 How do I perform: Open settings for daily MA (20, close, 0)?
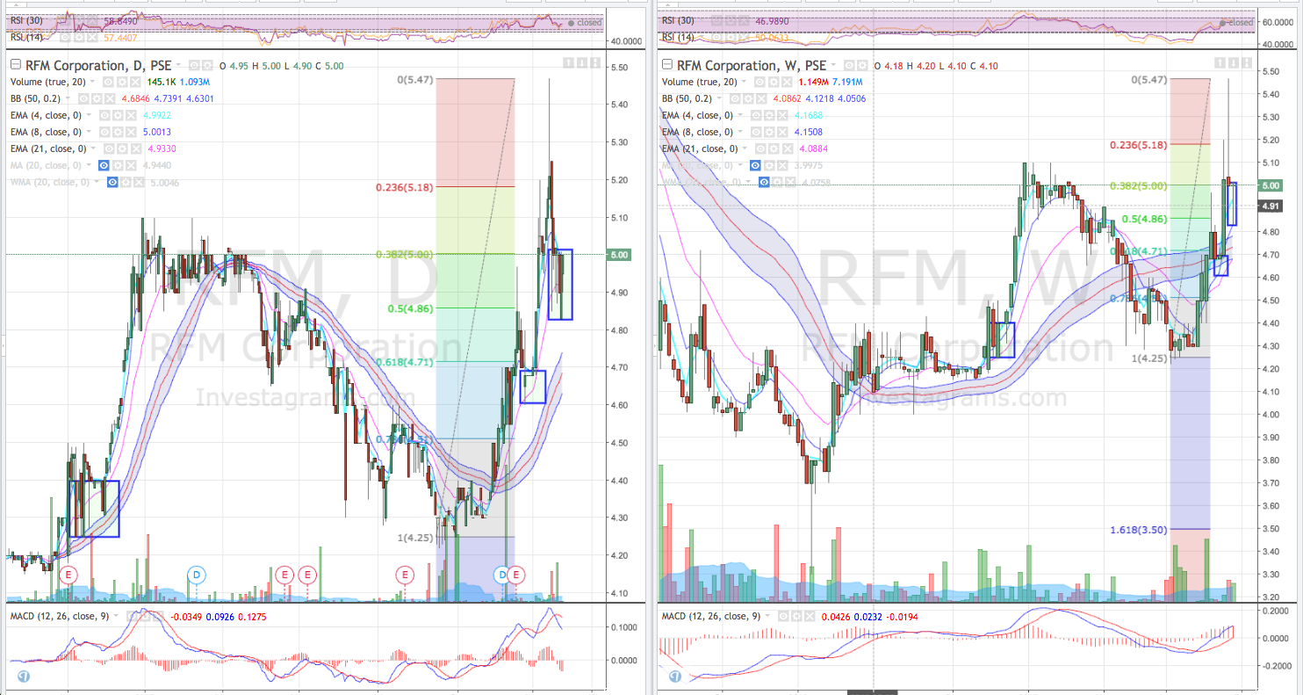pyautogui.click(x=118, y=165)
